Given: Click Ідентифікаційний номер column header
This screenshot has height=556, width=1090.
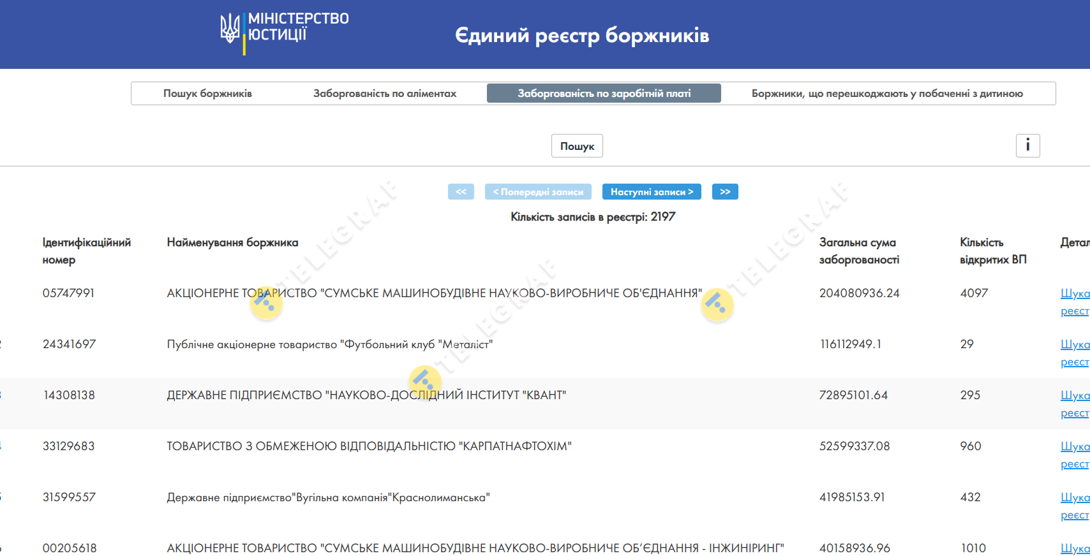Looking at the screenshot, I should (x=87, y=251).
